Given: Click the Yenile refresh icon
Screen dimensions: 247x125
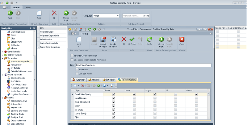Looking at the screenshot, I should pos(149,40).
